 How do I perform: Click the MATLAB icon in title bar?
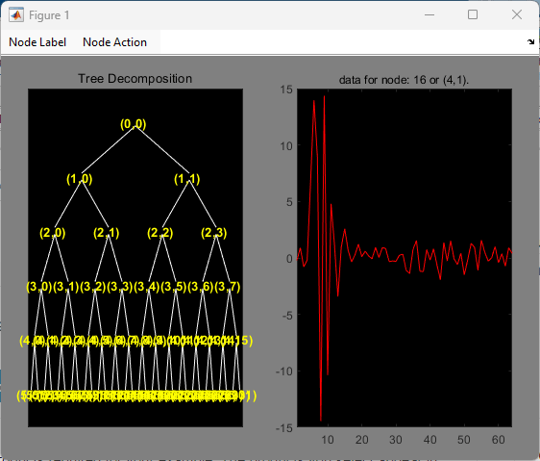point(16,15)
